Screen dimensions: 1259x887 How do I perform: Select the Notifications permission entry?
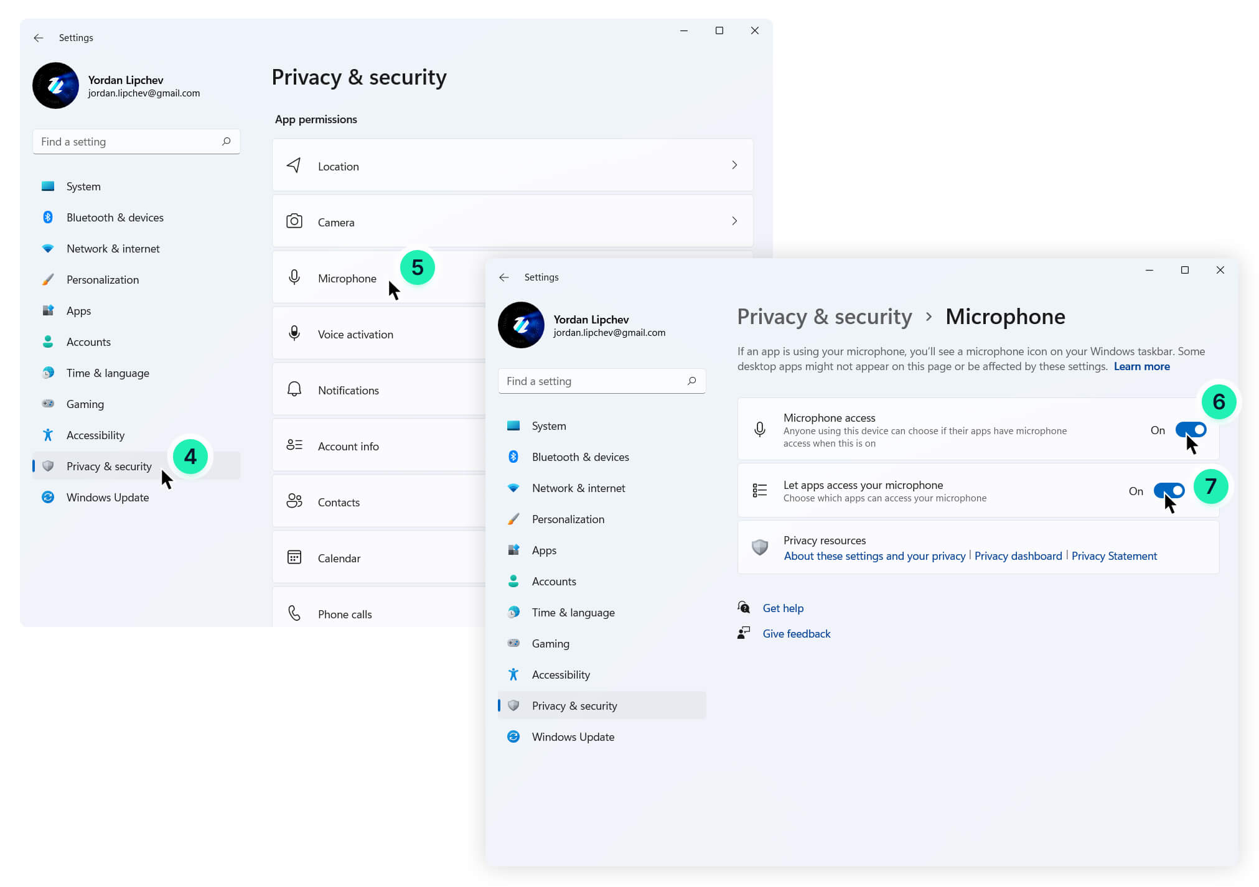click(348, 390)
